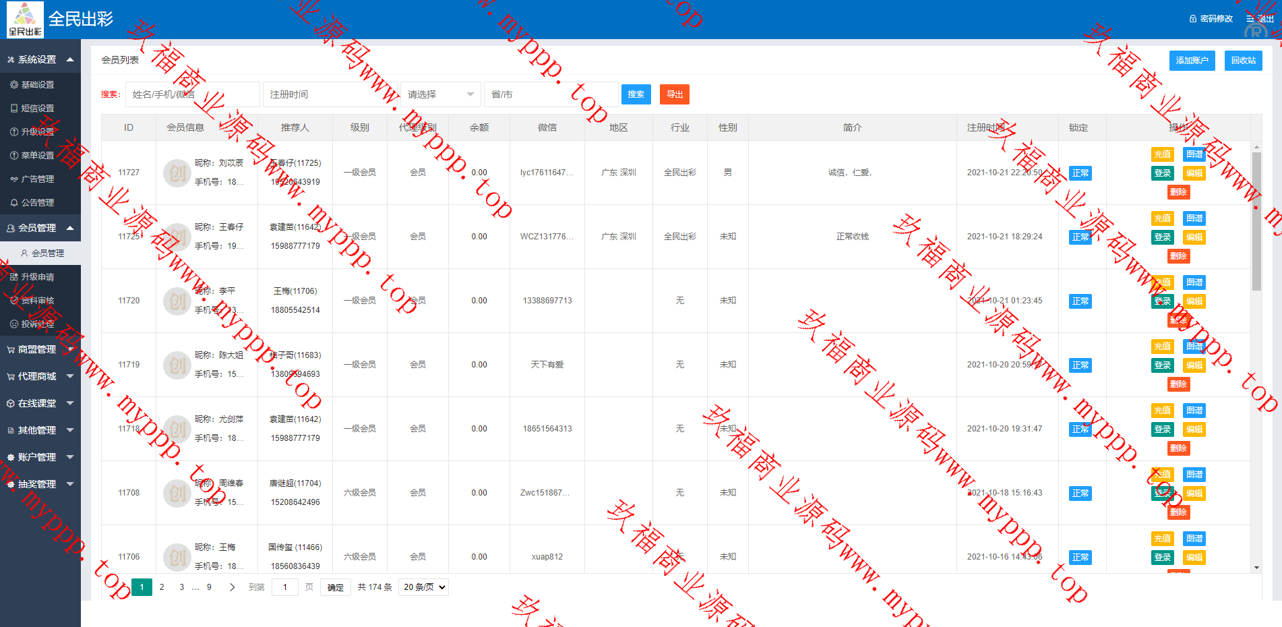Toggle 正常 lock status for member 11720

pos(1080,301)
